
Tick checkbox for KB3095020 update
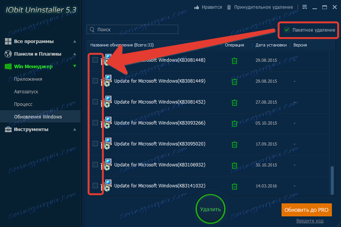coord(95,144)
